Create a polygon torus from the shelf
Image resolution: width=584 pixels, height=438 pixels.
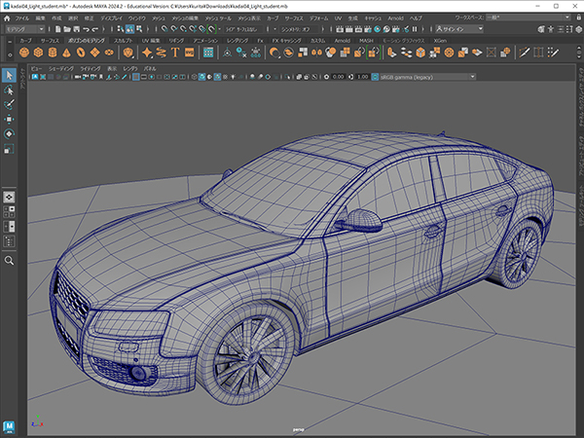pos(81,53)
